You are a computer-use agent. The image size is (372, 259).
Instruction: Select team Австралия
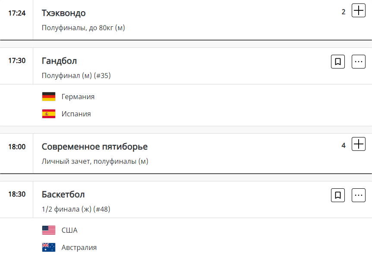coord(79,247)
